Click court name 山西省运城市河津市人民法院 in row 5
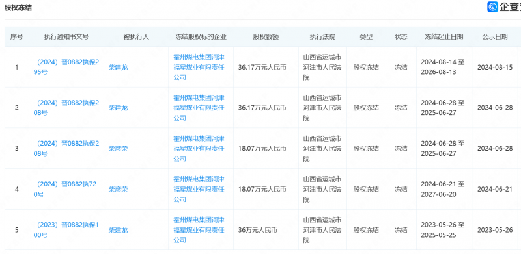This screenshot has width=521, height=254. [x=322, y=230]
